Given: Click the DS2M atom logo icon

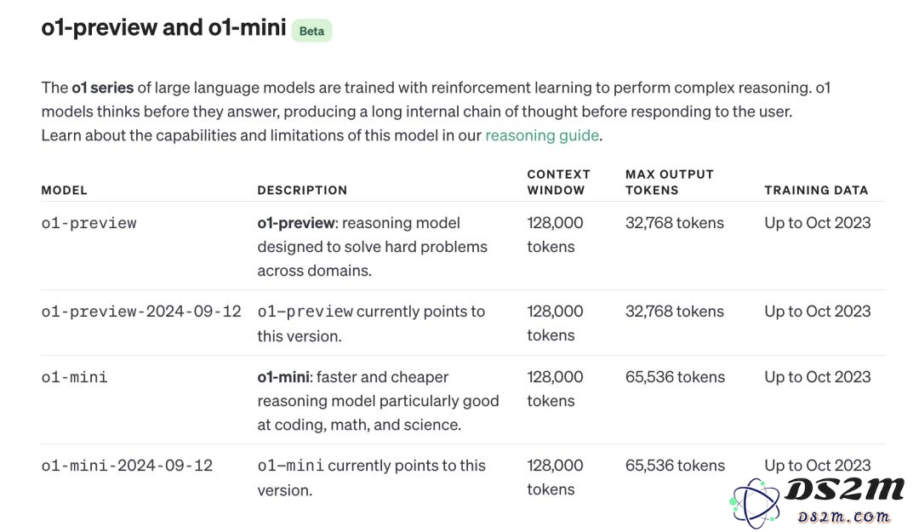Looking at the screenshot, I should 755,503.
